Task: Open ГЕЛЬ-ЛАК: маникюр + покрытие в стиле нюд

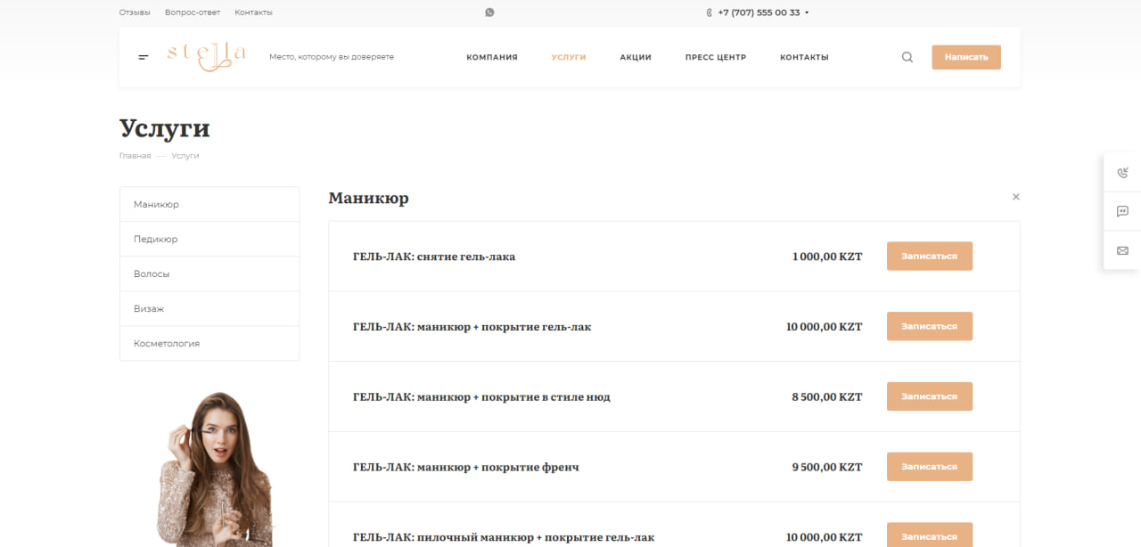Action: 481,396
